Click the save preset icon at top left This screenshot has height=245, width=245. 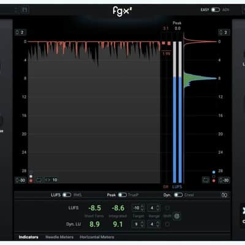click(x=24, y=10)
